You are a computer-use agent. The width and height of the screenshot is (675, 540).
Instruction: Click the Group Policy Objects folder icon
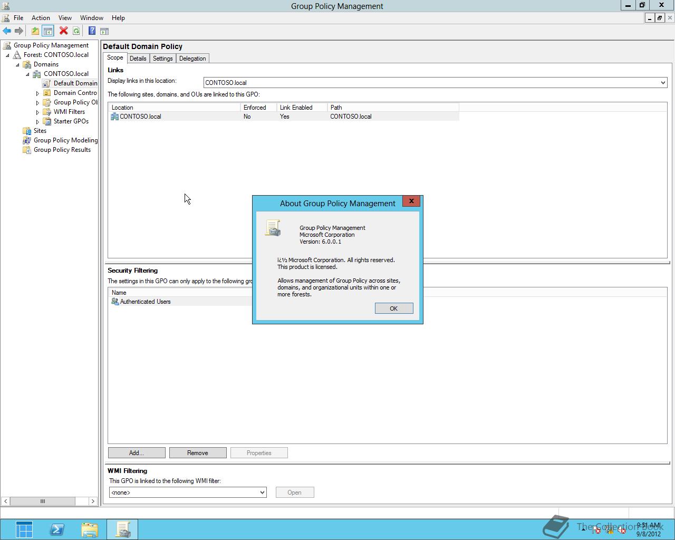47,102
